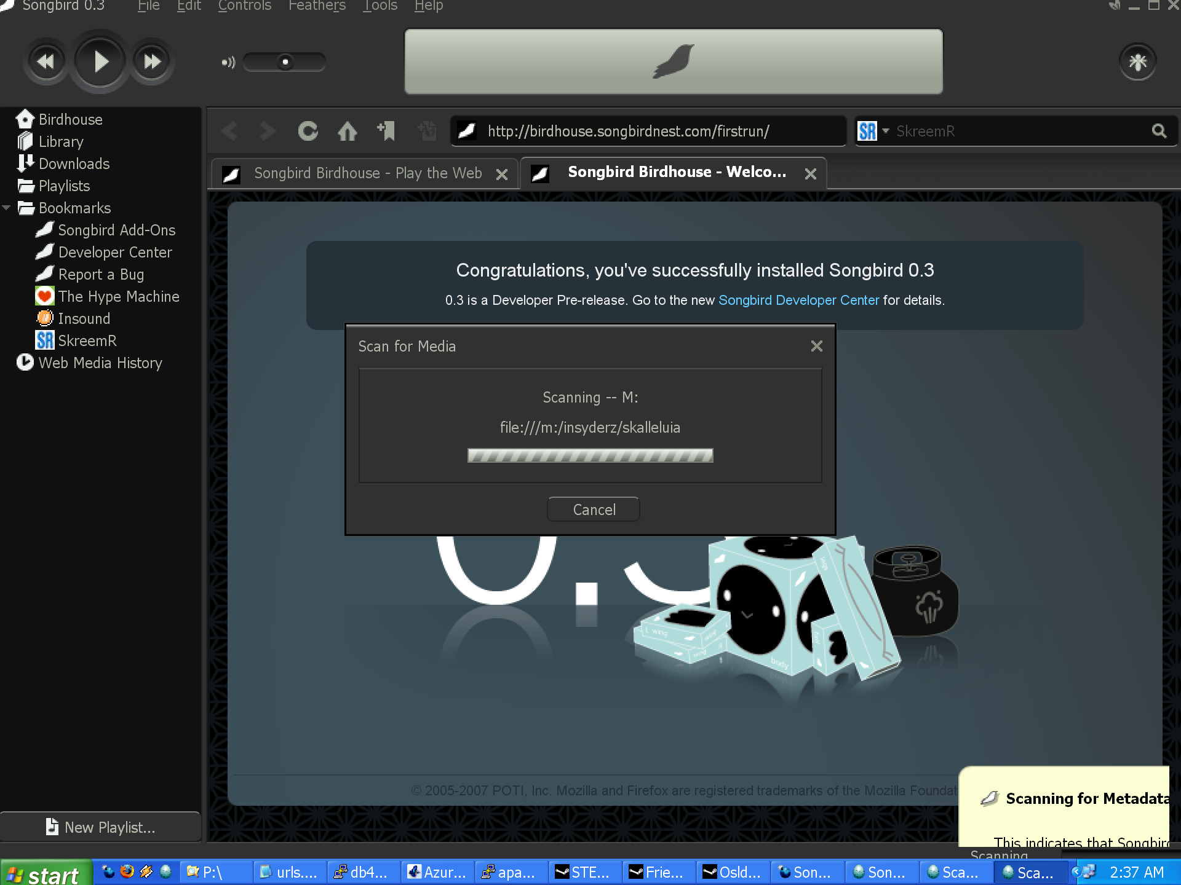Skip to the previous track
The image size is (1181, 885).
click(46, 61)
